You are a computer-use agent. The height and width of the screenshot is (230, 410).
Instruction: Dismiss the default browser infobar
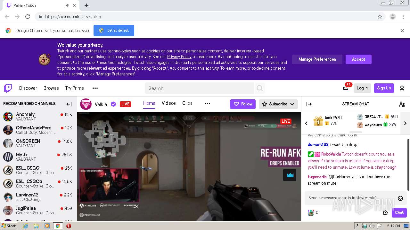402,31
